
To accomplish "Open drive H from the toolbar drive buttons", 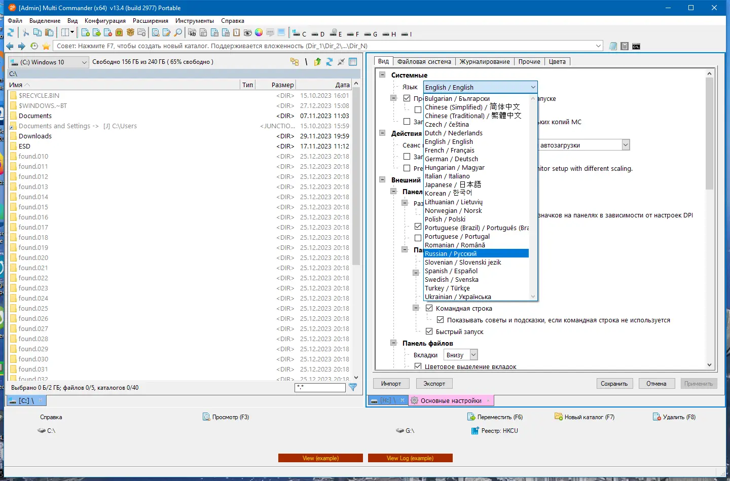I will coord(389,34).
